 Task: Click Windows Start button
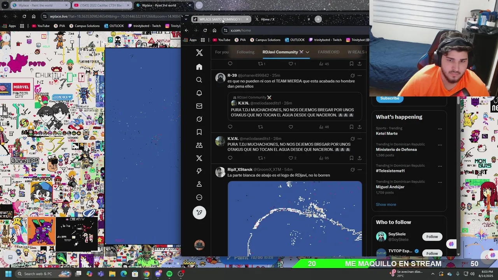(x=8, y=274)
